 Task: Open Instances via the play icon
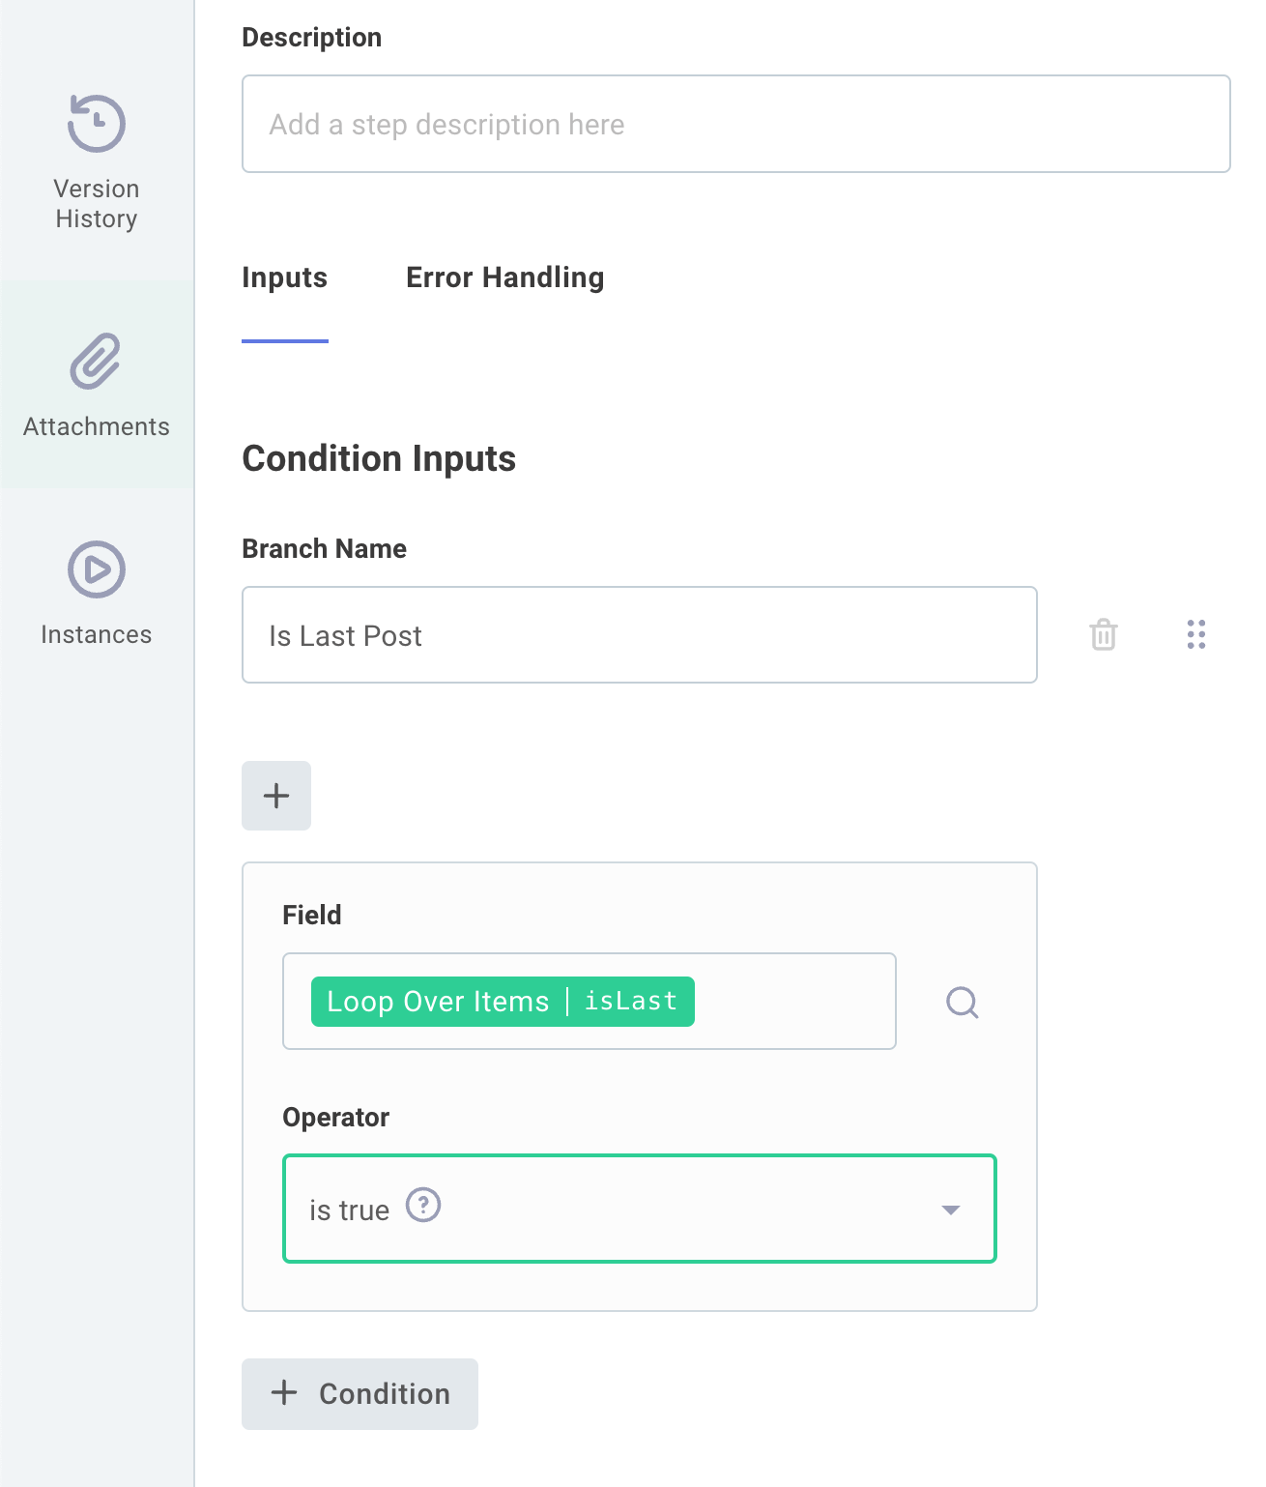[97, 569]
